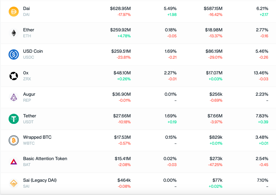Viewport: 276px width, 195px height.
Task: Select Dai's $628.95M value
Action: click(x=120, y=8)
